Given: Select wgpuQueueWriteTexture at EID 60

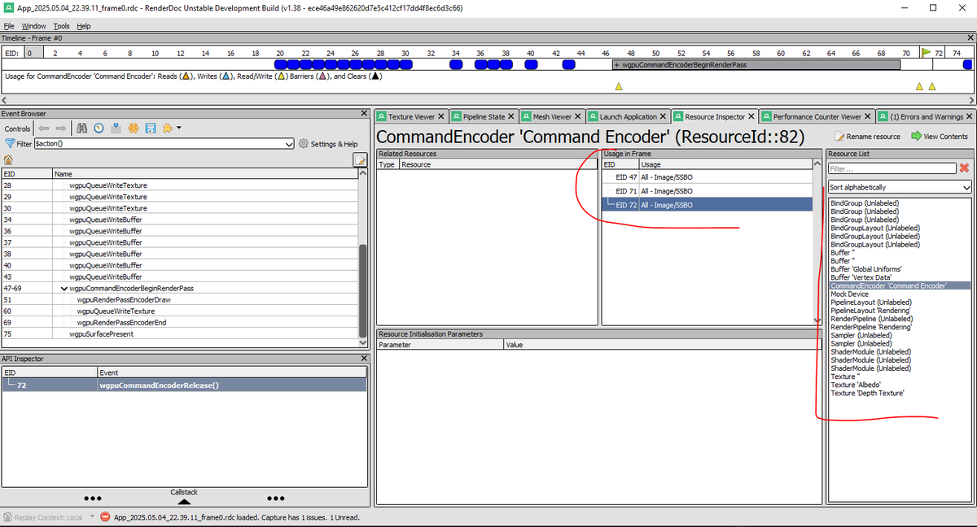Looking at the screenshot, I should [x=116, y=311].
